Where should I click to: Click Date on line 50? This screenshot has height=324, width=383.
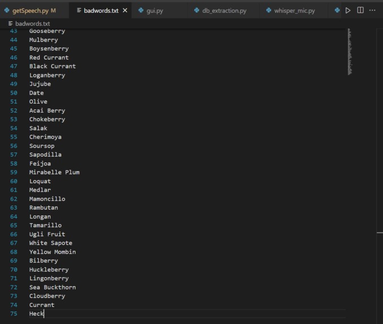coord(36,93)
